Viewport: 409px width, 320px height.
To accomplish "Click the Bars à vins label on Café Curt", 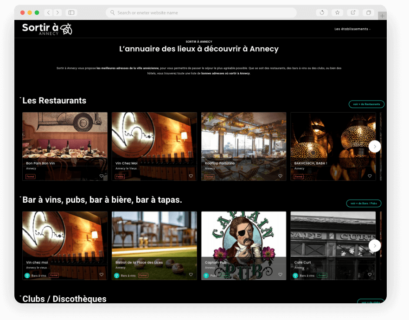I will [307, 275].
